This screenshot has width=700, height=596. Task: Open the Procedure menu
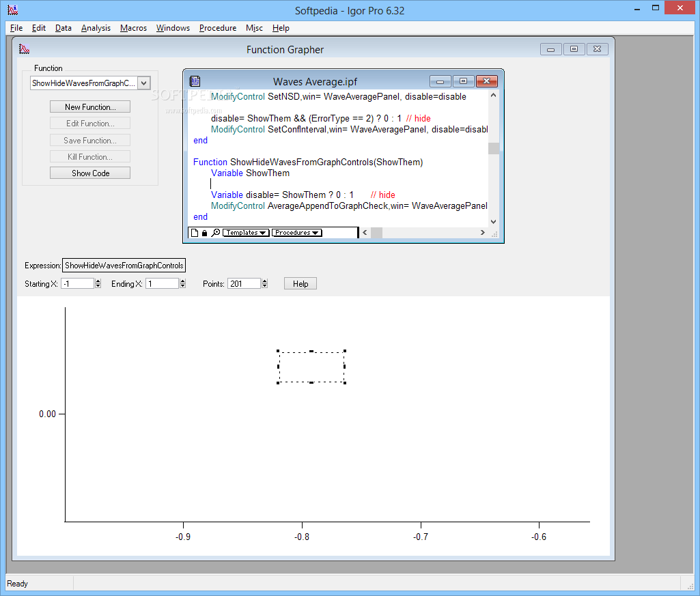(218, 28)
